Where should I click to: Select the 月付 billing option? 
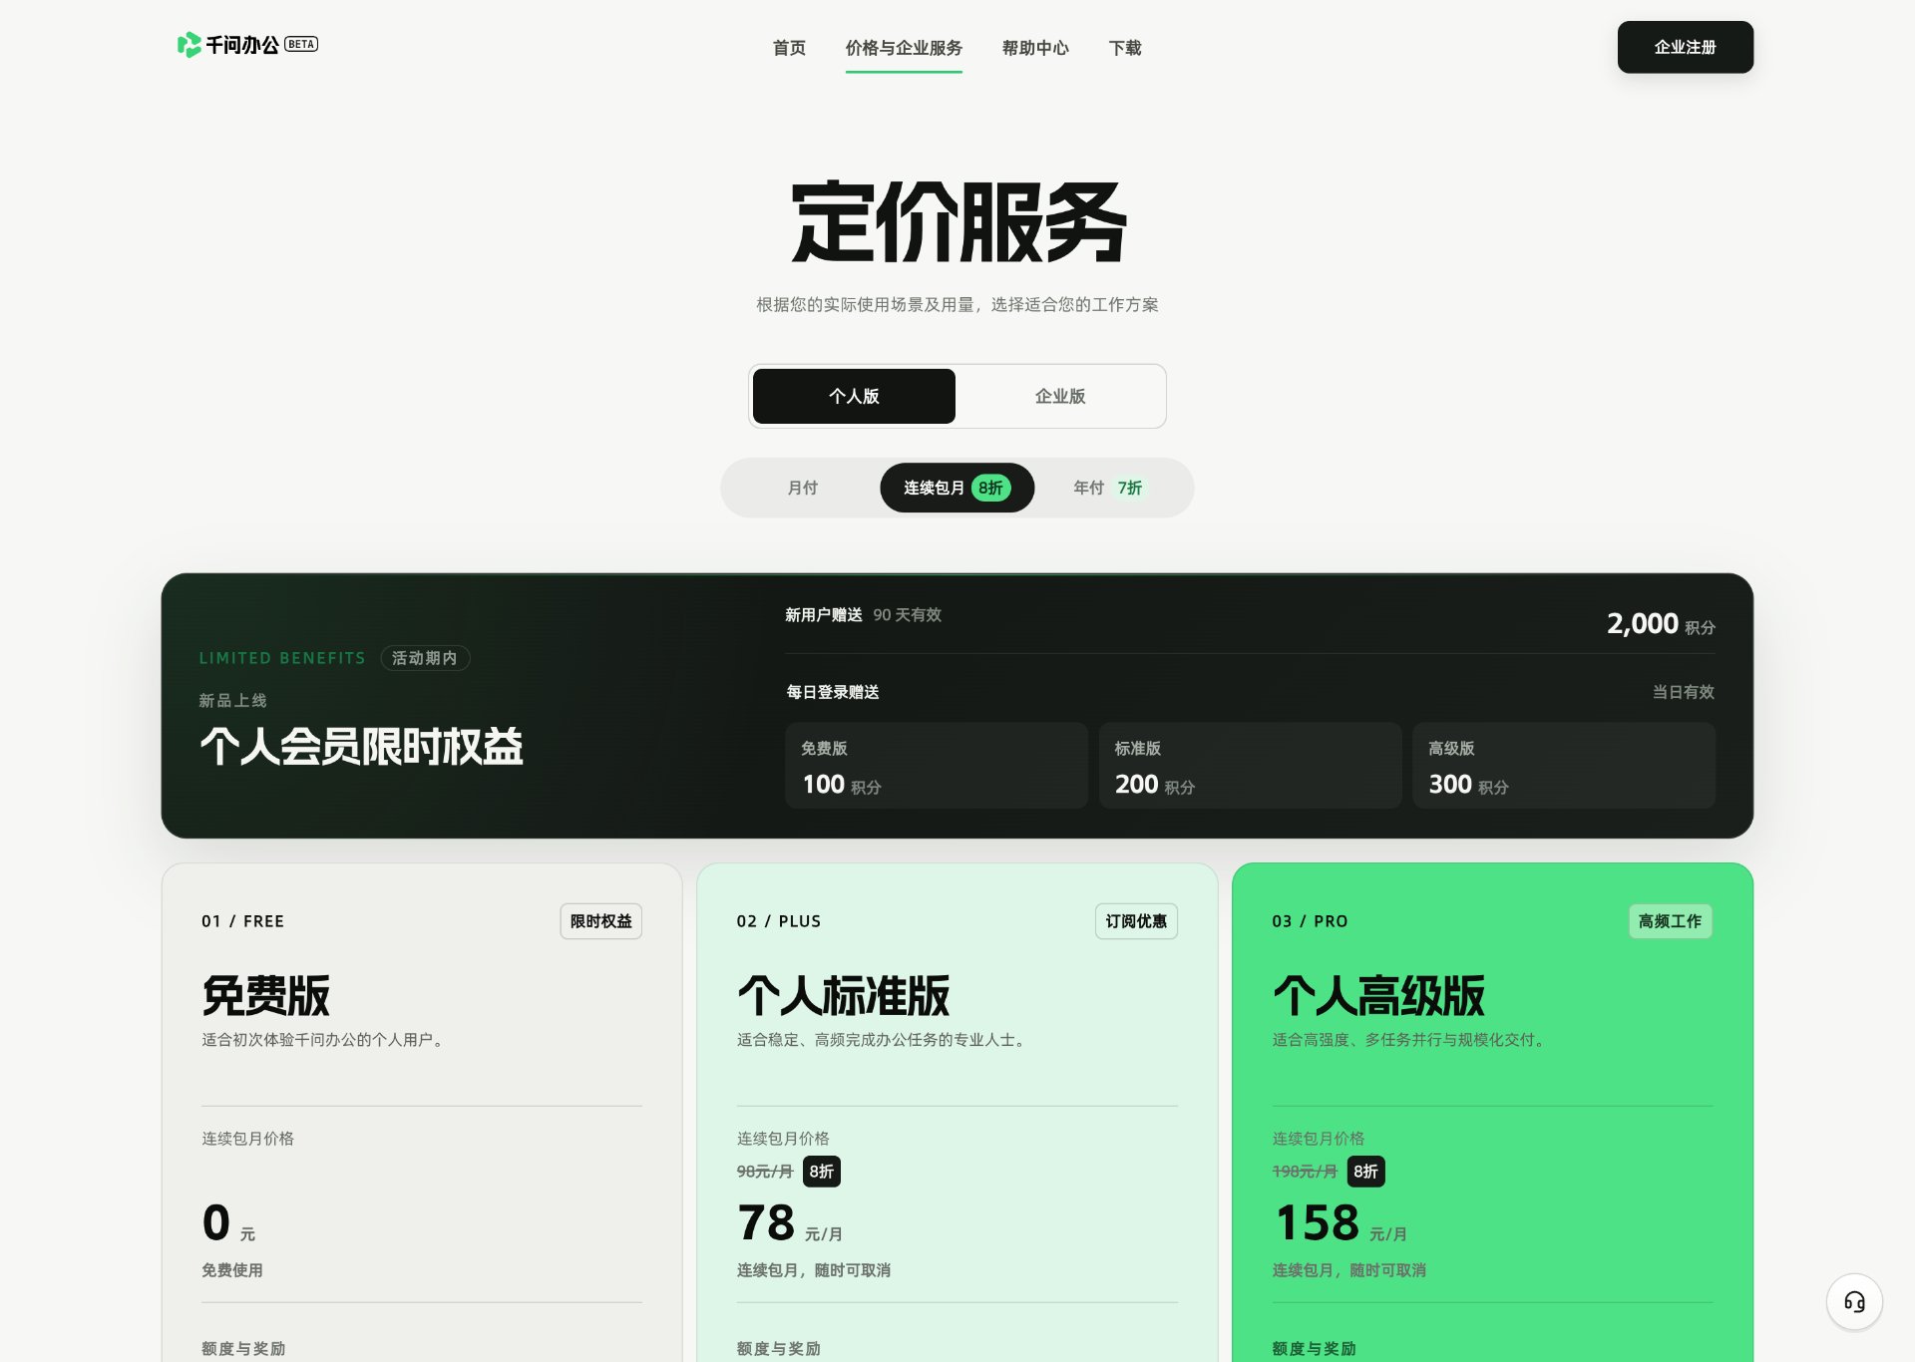802,488
